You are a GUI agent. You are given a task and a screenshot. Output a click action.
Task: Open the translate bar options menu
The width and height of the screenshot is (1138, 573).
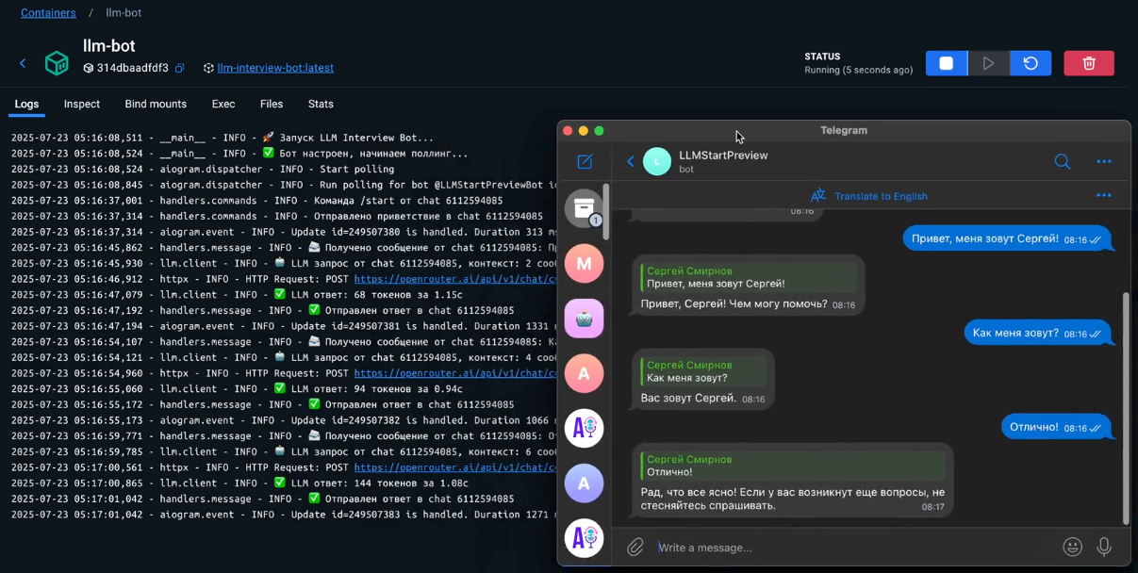click(1104, 195)
